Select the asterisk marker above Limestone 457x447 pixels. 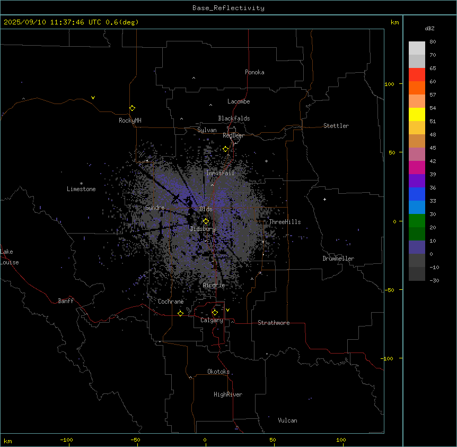[x=81, y=184]
